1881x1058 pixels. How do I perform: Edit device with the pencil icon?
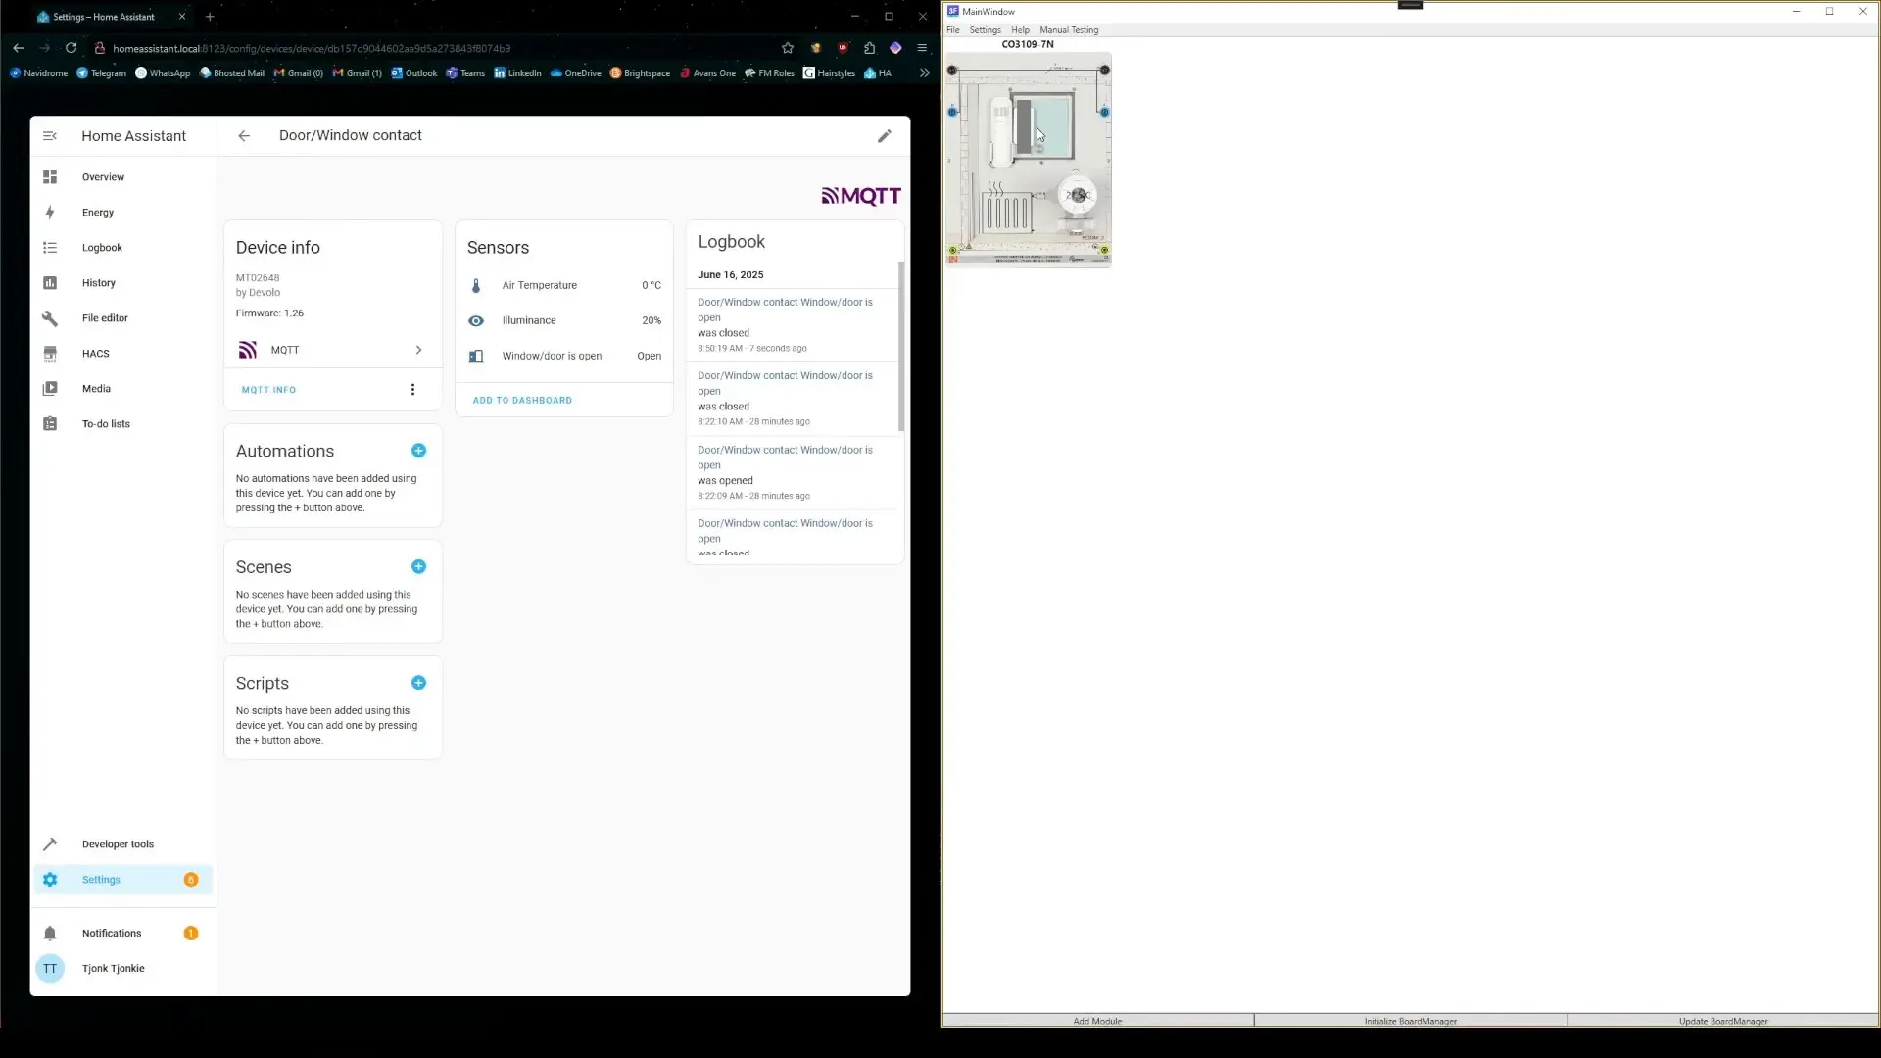885,136
